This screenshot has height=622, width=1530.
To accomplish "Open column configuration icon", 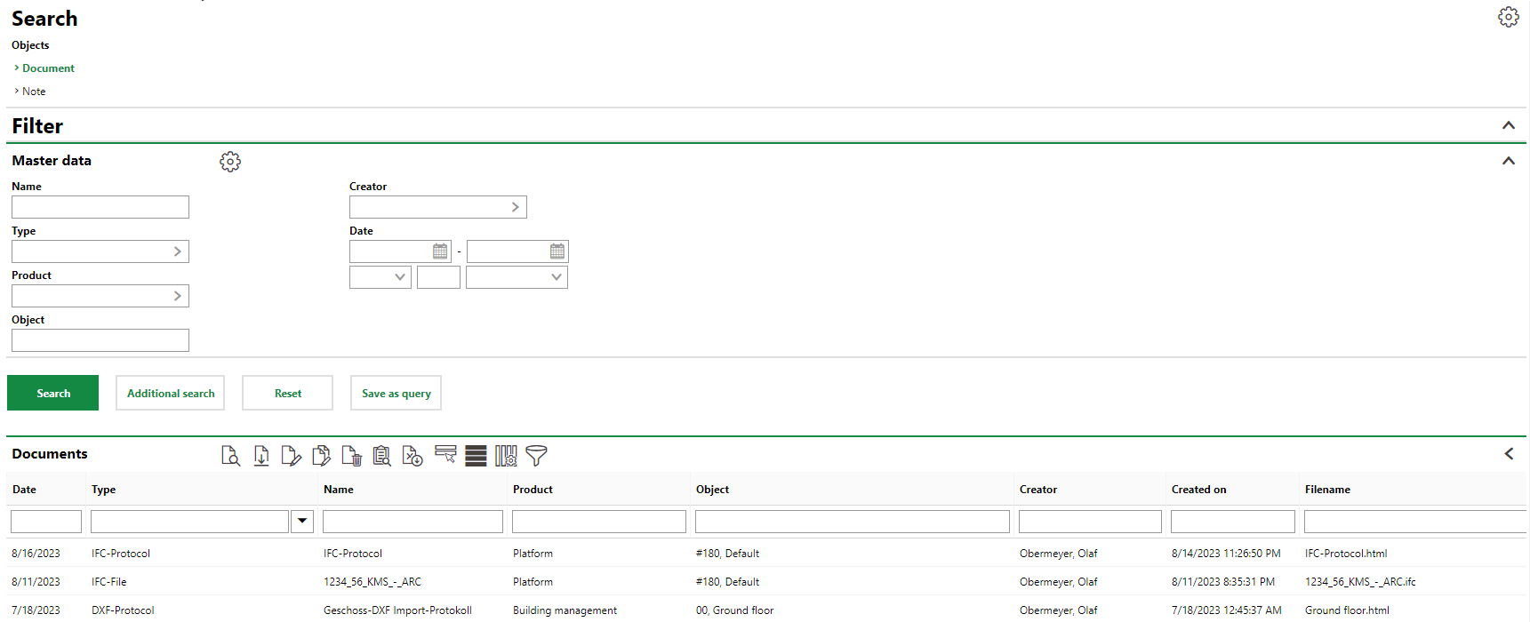I will (506, 456).
